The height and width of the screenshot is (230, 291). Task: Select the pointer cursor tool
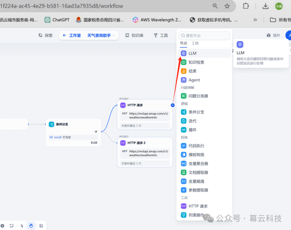[x=22, y=226]
